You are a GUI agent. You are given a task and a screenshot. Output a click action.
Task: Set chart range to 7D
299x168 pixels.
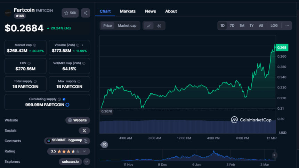232,26
